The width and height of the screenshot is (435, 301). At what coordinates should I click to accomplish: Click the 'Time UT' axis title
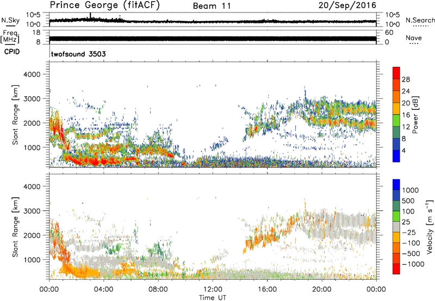213,298
